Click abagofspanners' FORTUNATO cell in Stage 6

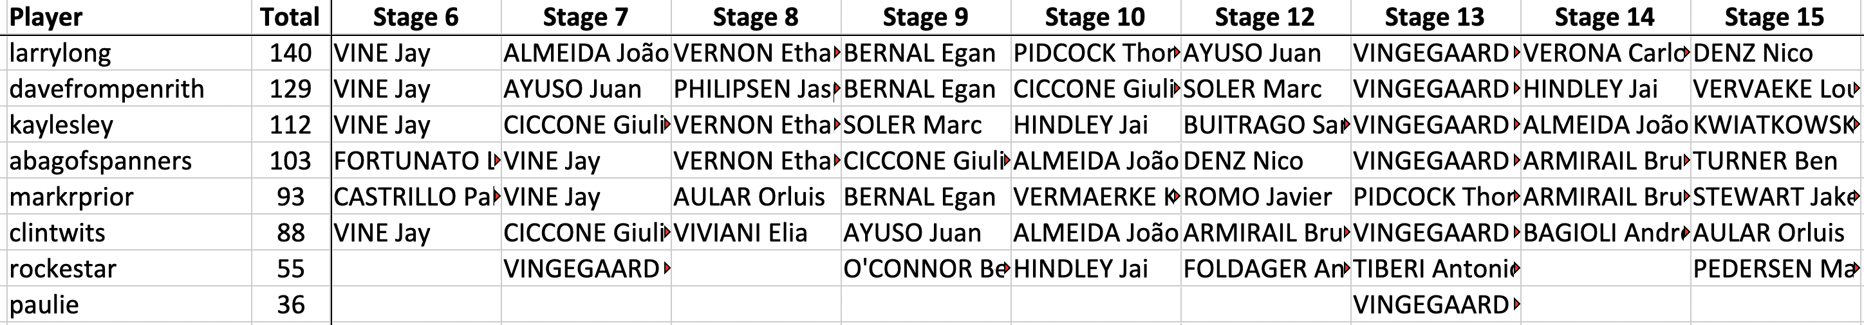coord(416,161)
